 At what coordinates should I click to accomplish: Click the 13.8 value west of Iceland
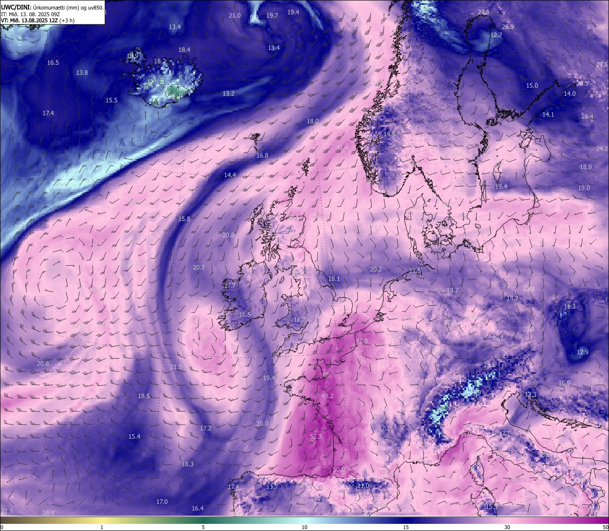(82, 72)
